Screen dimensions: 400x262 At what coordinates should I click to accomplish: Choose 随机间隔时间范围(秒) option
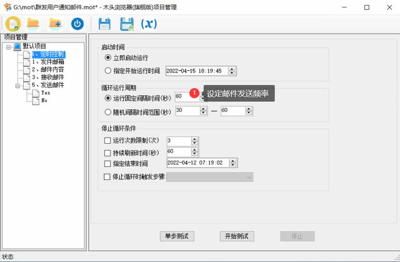coord(108,112)
